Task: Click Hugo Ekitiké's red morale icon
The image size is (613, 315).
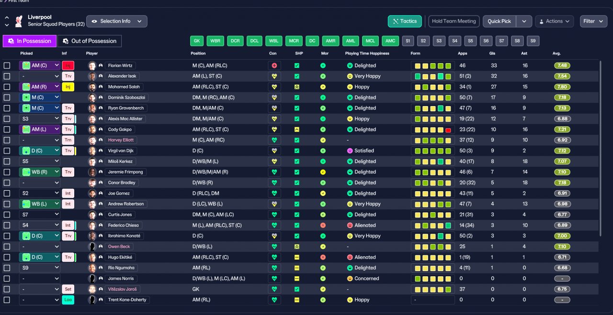Action: (323, 257)
